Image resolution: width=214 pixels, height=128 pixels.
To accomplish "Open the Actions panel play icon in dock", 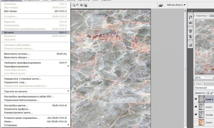I will click(190, 23).
